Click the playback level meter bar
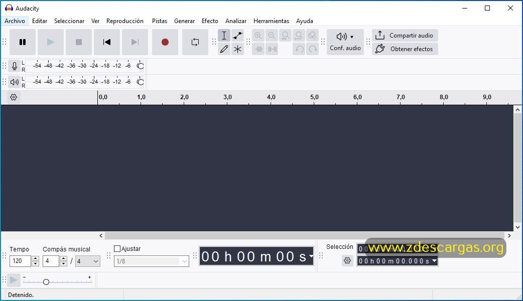Image resolution: width=523 pixels, height=301 pixels. coord(84,82)
